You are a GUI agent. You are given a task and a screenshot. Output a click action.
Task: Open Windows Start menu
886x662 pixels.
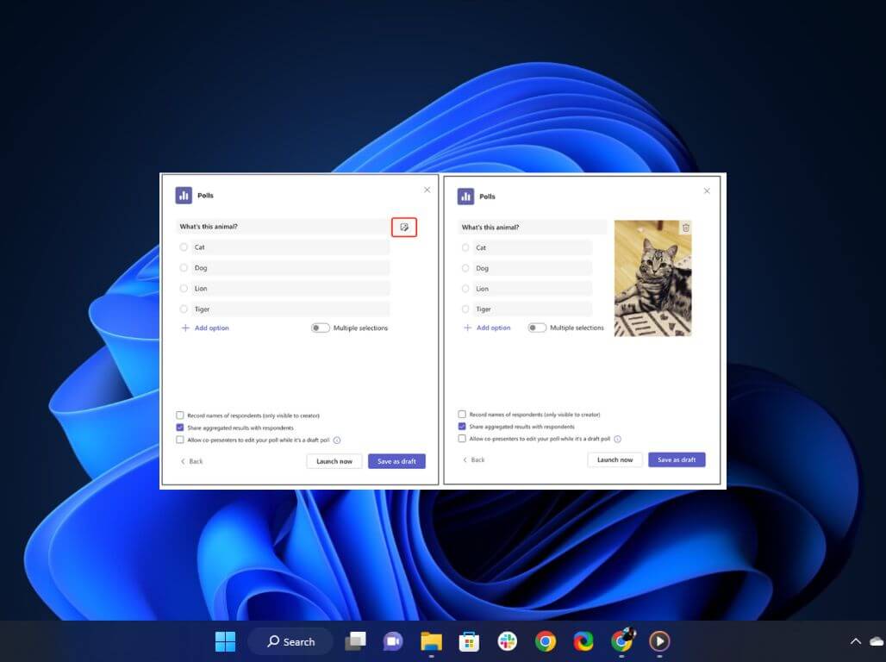[225, 641]
